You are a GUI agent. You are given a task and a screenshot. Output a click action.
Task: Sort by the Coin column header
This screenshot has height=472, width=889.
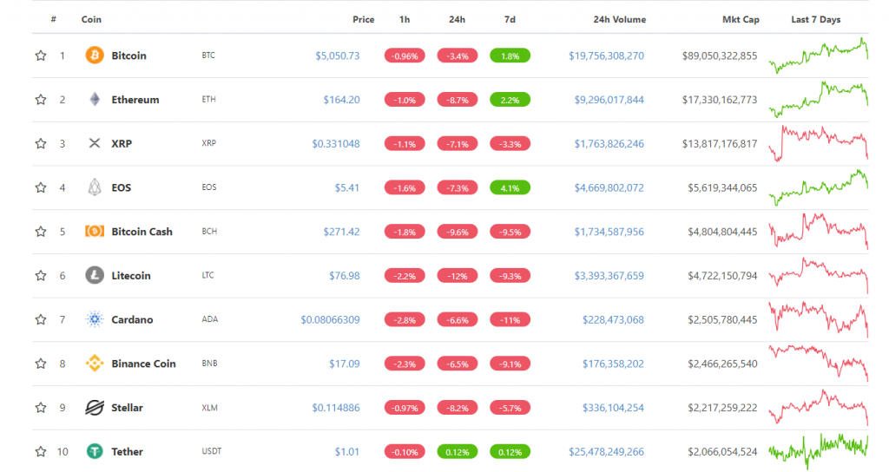click(91, 19)
